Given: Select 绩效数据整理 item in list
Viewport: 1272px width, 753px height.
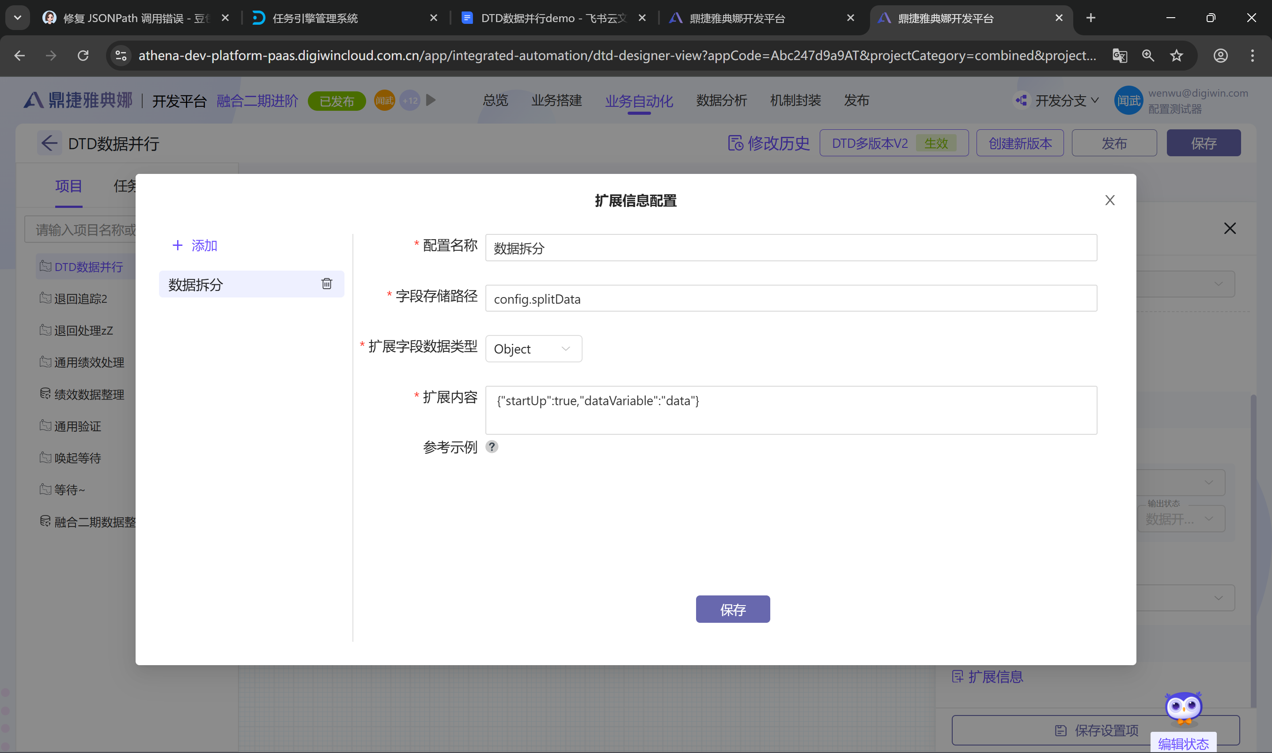Looking at the screenshot, I should [82, 394].
